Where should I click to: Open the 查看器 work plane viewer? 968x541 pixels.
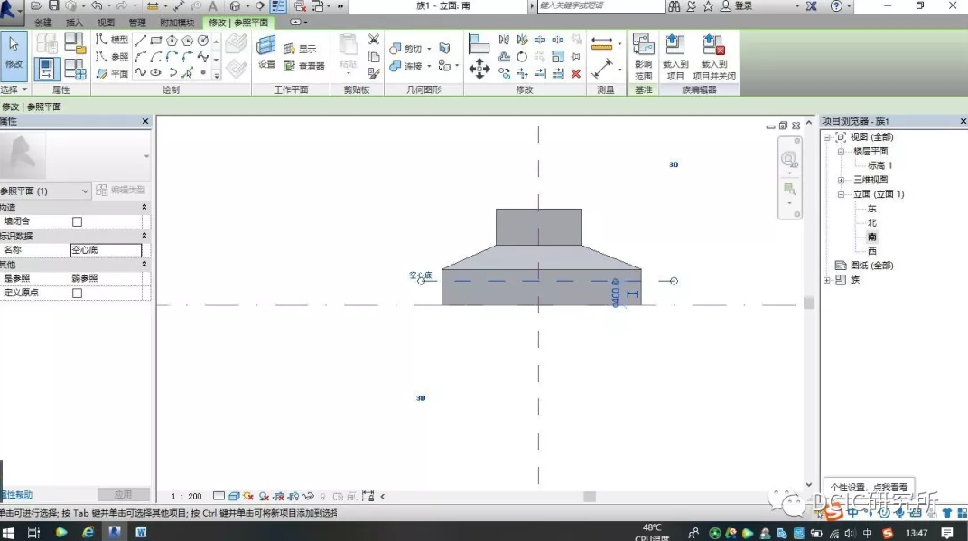point(303,65)
